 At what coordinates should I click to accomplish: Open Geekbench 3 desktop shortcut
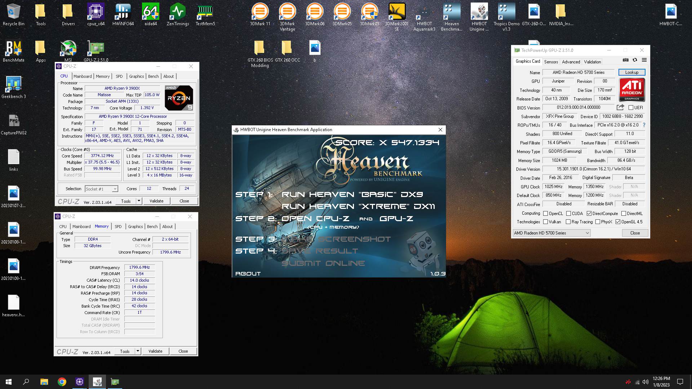click(14, 88)
